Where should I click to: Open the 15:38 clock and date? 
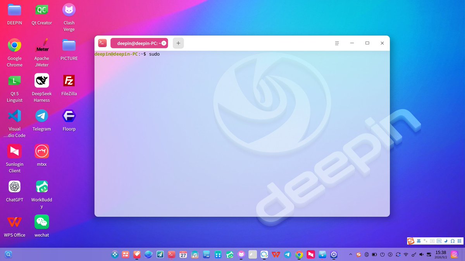[441, 254]
